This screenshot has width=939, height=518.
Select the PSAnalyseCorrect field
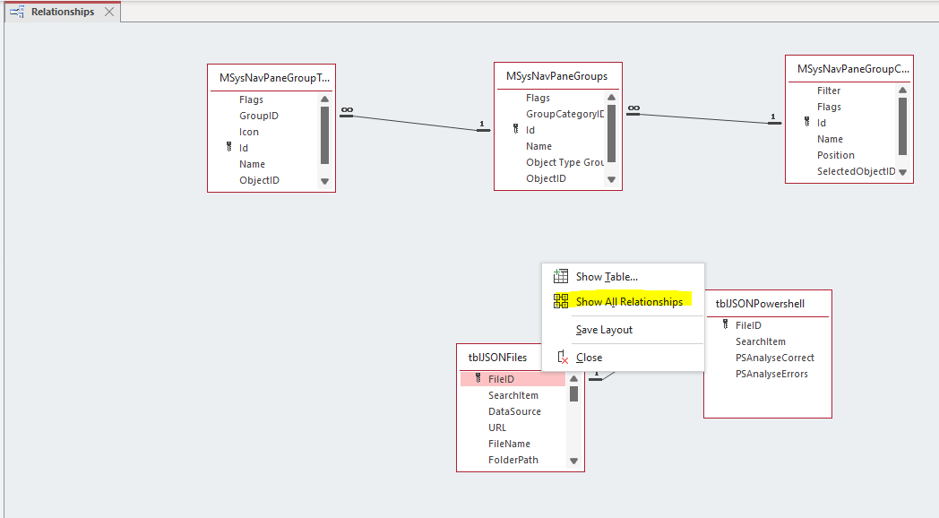(775, 358)
